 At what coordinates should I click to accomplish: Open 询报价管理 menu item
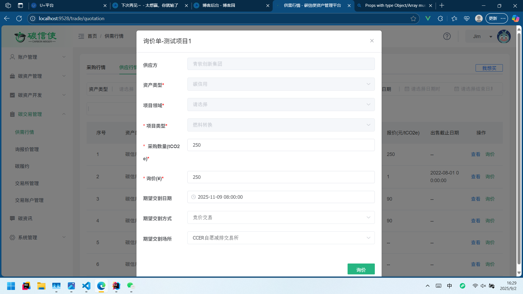pos(27,149)
